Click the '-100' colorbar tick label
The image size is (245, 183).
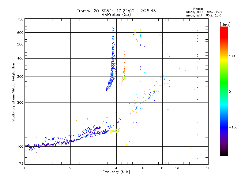(x=233, y=127)
